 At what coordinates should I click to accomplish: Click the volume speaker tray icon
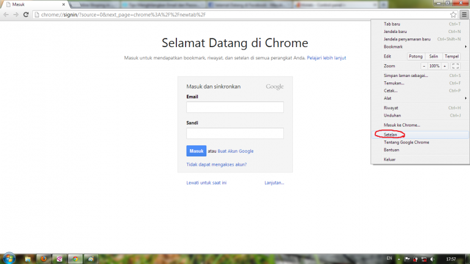[432, 259]
